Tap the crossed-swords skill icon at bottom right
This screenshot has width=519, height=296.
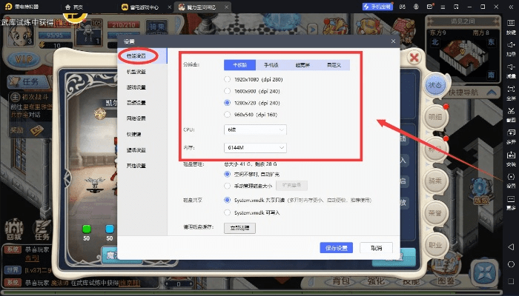point(484,273)
